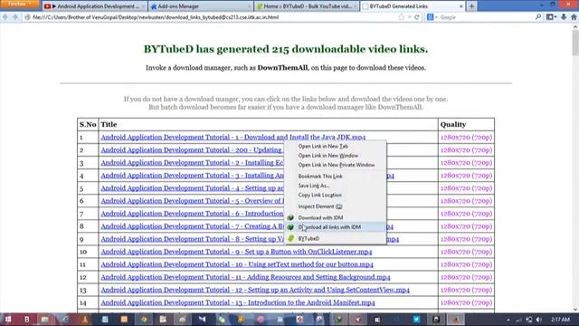The width and height of the screenshot is (579, 326).
Task: Open the VLC cone taskbar icon
Action: click(x=85, y=319)
